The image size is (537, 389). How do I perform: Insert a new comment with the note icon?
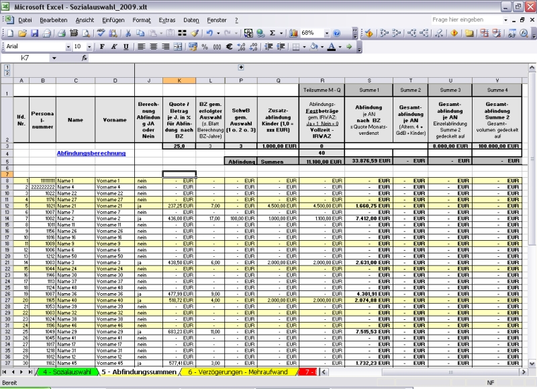click(x=469, y=33)
